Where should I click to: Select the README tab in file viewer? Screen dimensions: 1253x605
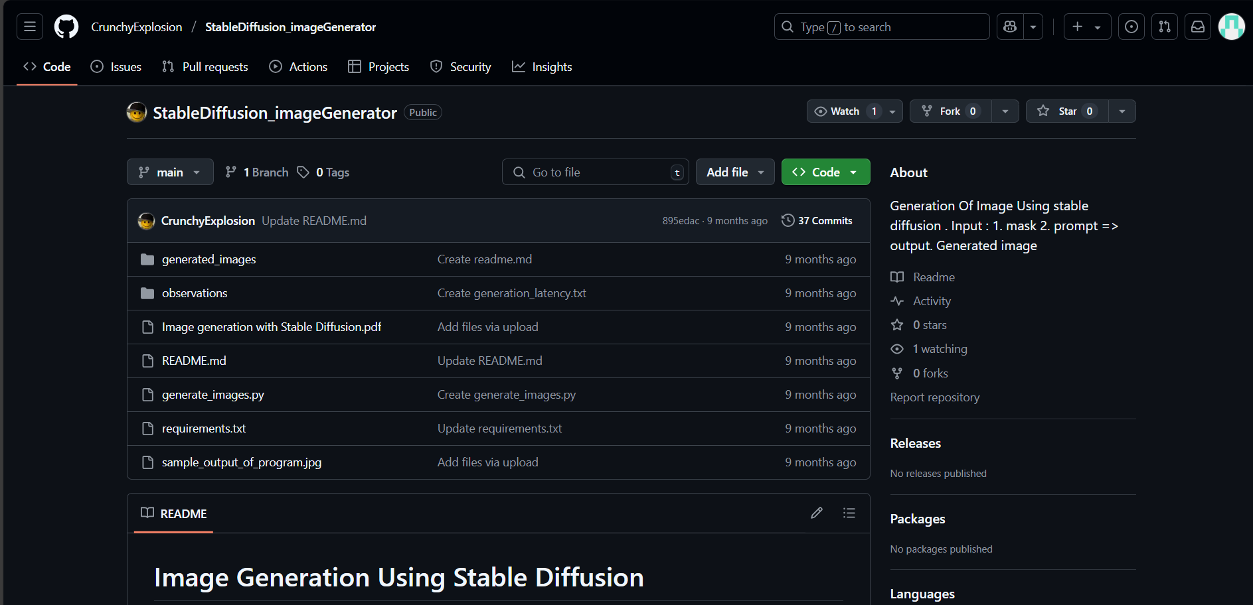point(174,513)
